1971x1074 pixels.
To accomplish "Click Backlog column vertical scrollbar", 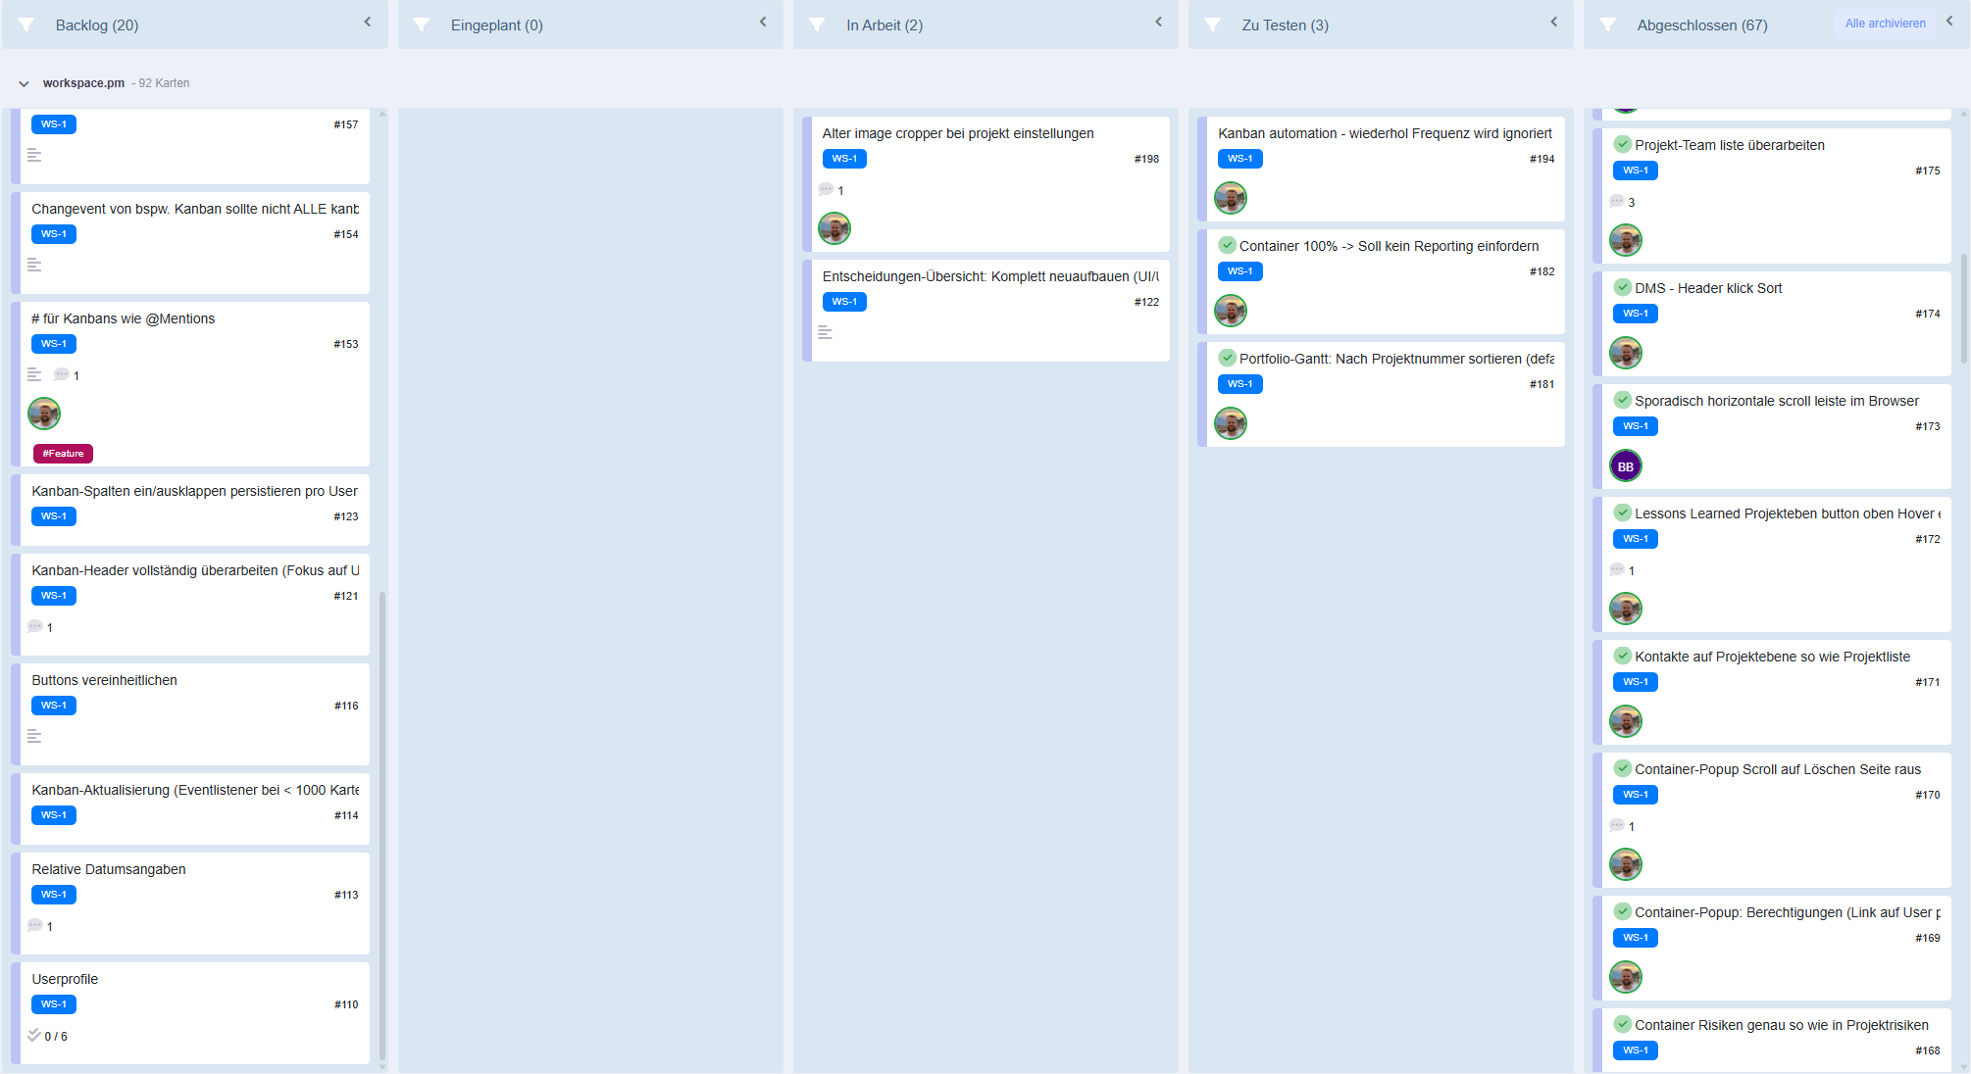I will (x=382, y=825).
